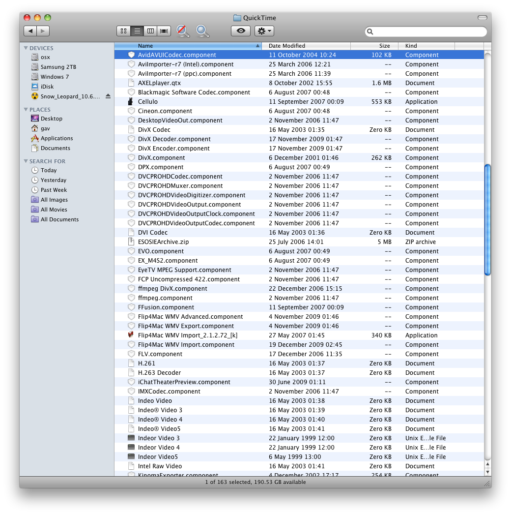Image resolution: width=511 pixels, height=515 pixels.
Task: Sort by the Name column header
Action: point(188,46)
